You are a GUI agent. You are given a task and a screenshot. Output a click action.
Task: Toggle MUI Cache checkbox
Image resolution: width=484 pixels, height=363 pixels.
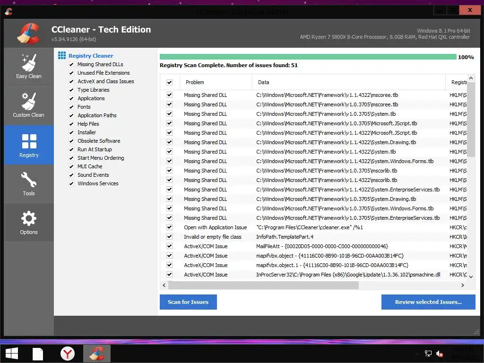click(71, 166)
